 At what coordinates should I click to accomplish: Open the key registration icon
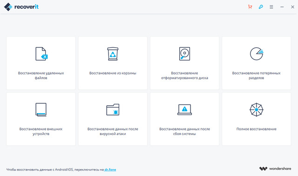tap(261, 7)
